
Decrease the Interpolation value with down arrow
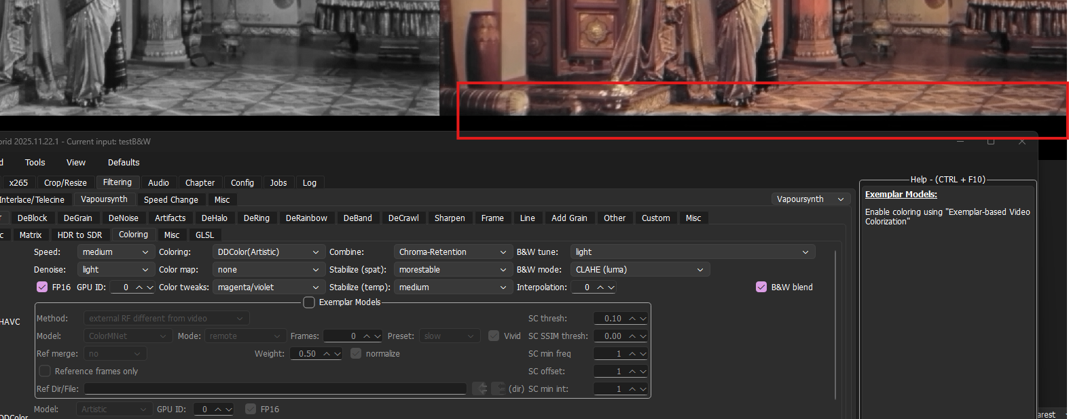coord(611,287)
